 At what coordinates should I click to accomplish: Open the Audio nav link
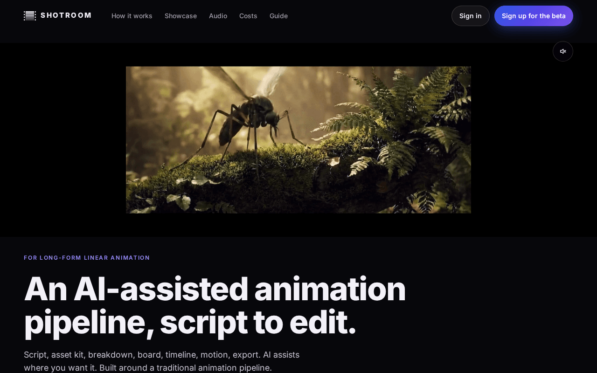point(218,16)
